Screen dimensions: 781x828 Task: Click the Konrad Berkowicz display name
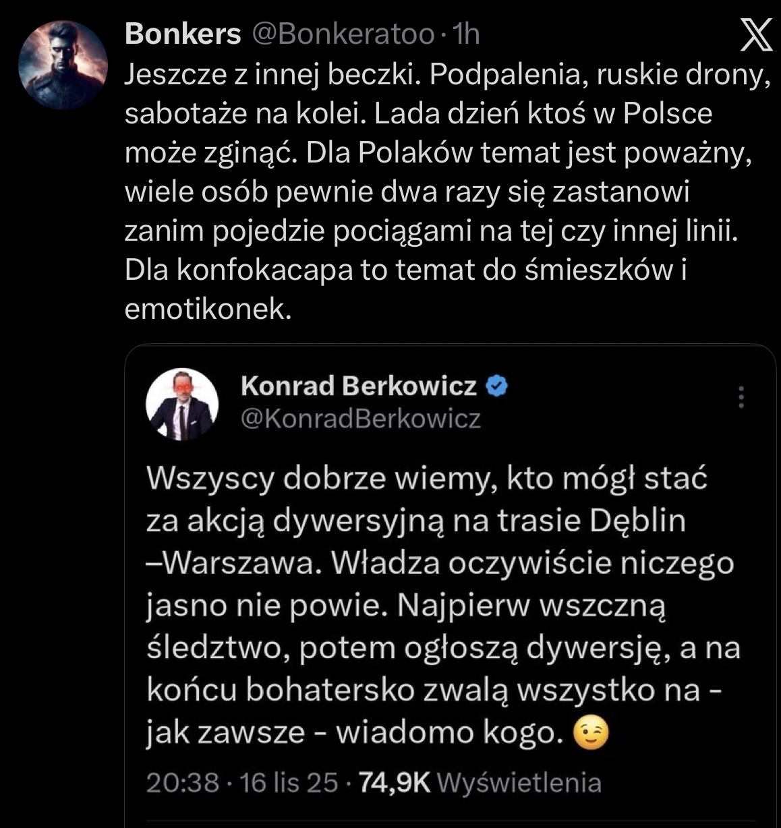click(x=358, y=386)
